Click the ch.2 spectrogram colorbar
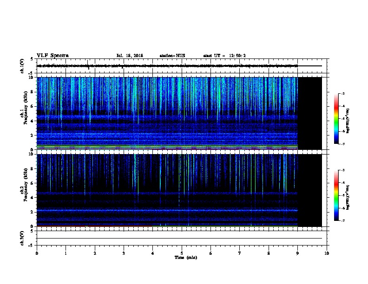Viewport: 368px width, 284px height. pyautogui.click(x=336, y=195)
